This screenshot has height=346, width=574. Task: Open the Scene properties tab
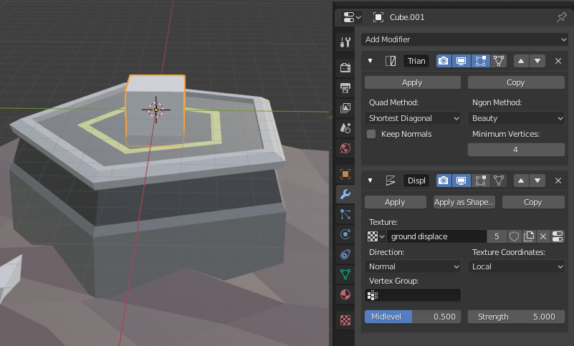coord(345,128)
